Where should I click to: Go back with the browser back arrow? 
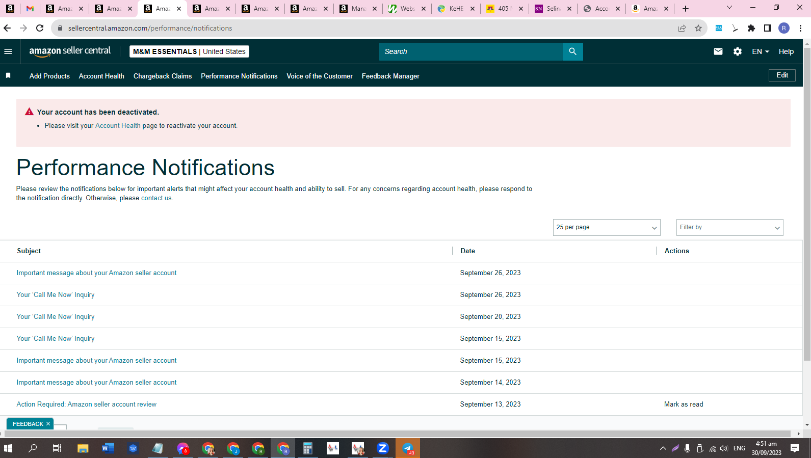(x=8, y=28)
